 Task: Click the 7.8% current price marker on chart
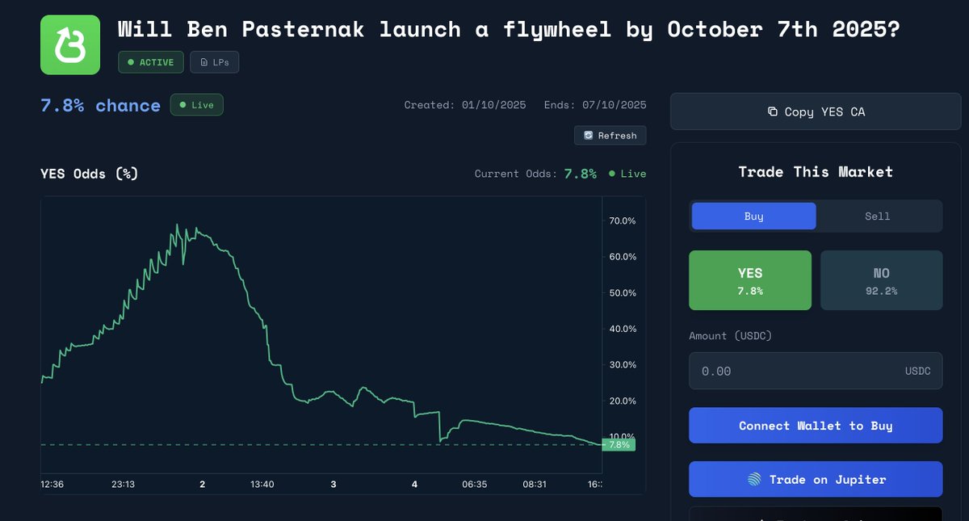click(x=619, y=444)
